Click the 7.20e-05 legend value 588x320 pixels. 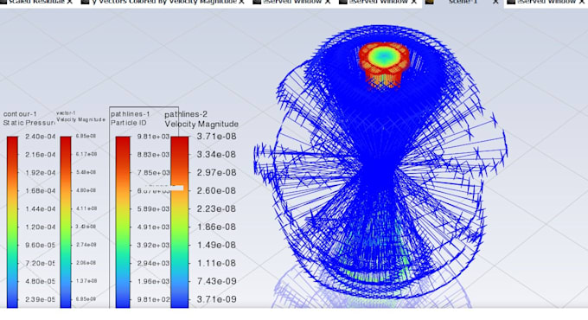(x=40, y=263)
